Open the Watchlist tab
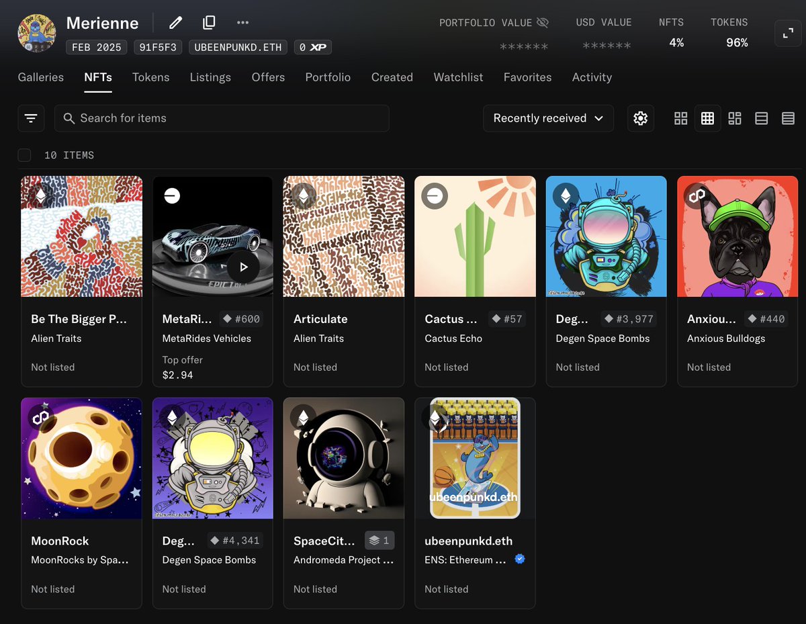The image size is (806, 624). (x=458, y=77)
